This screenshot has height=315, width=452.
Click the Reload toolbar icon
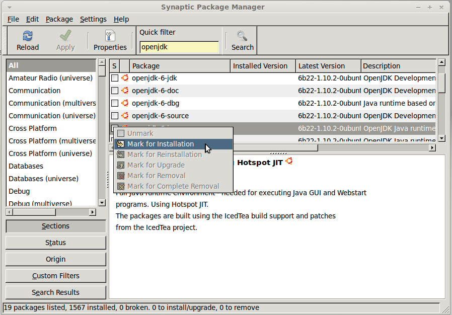pos(28,36)
